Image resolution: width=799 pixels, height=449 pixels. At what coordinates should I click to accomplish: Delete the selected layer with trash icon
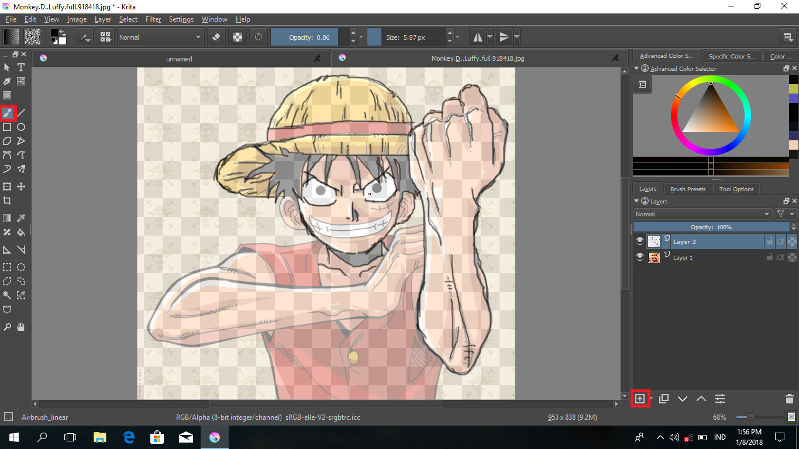(789, 399)
